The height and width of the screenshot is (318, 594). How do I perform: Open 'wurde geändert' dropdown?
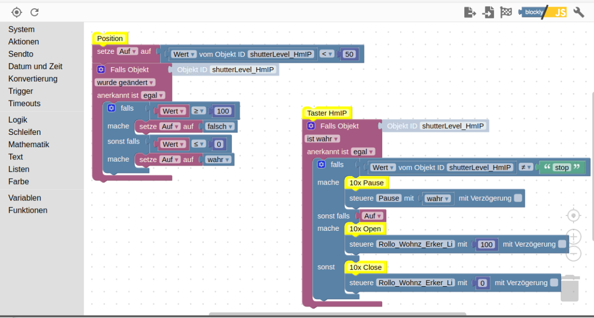tap(125, 82)
